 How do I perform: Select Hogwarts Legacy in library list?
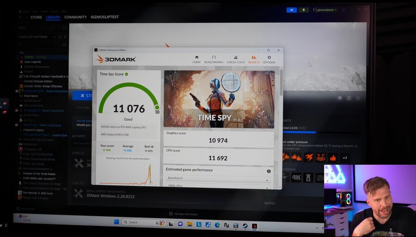[x=34, y=130]
